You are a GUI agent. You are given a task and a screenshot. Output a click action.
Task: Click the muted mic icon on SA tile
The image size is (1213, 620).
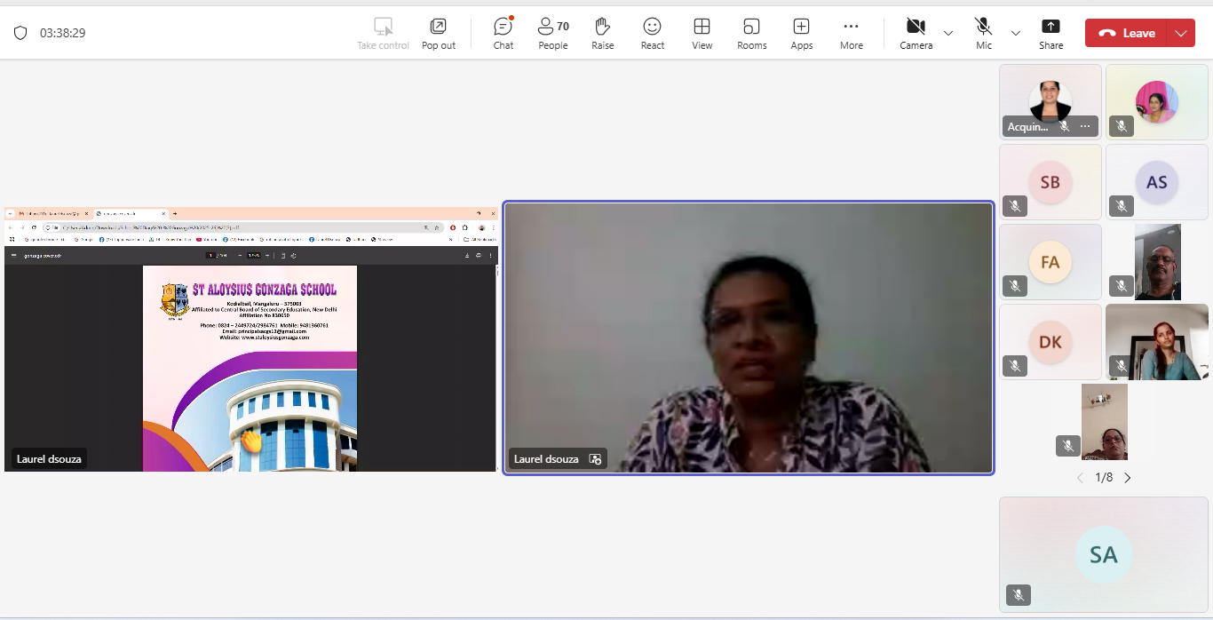(x=1019, y=595)
